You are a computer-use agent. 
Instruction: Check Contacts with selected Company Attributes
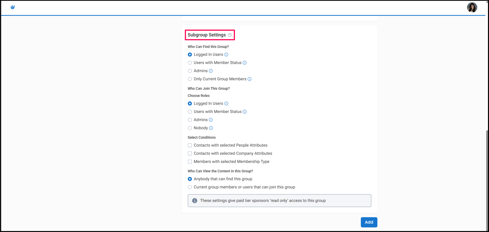point(190,153)
